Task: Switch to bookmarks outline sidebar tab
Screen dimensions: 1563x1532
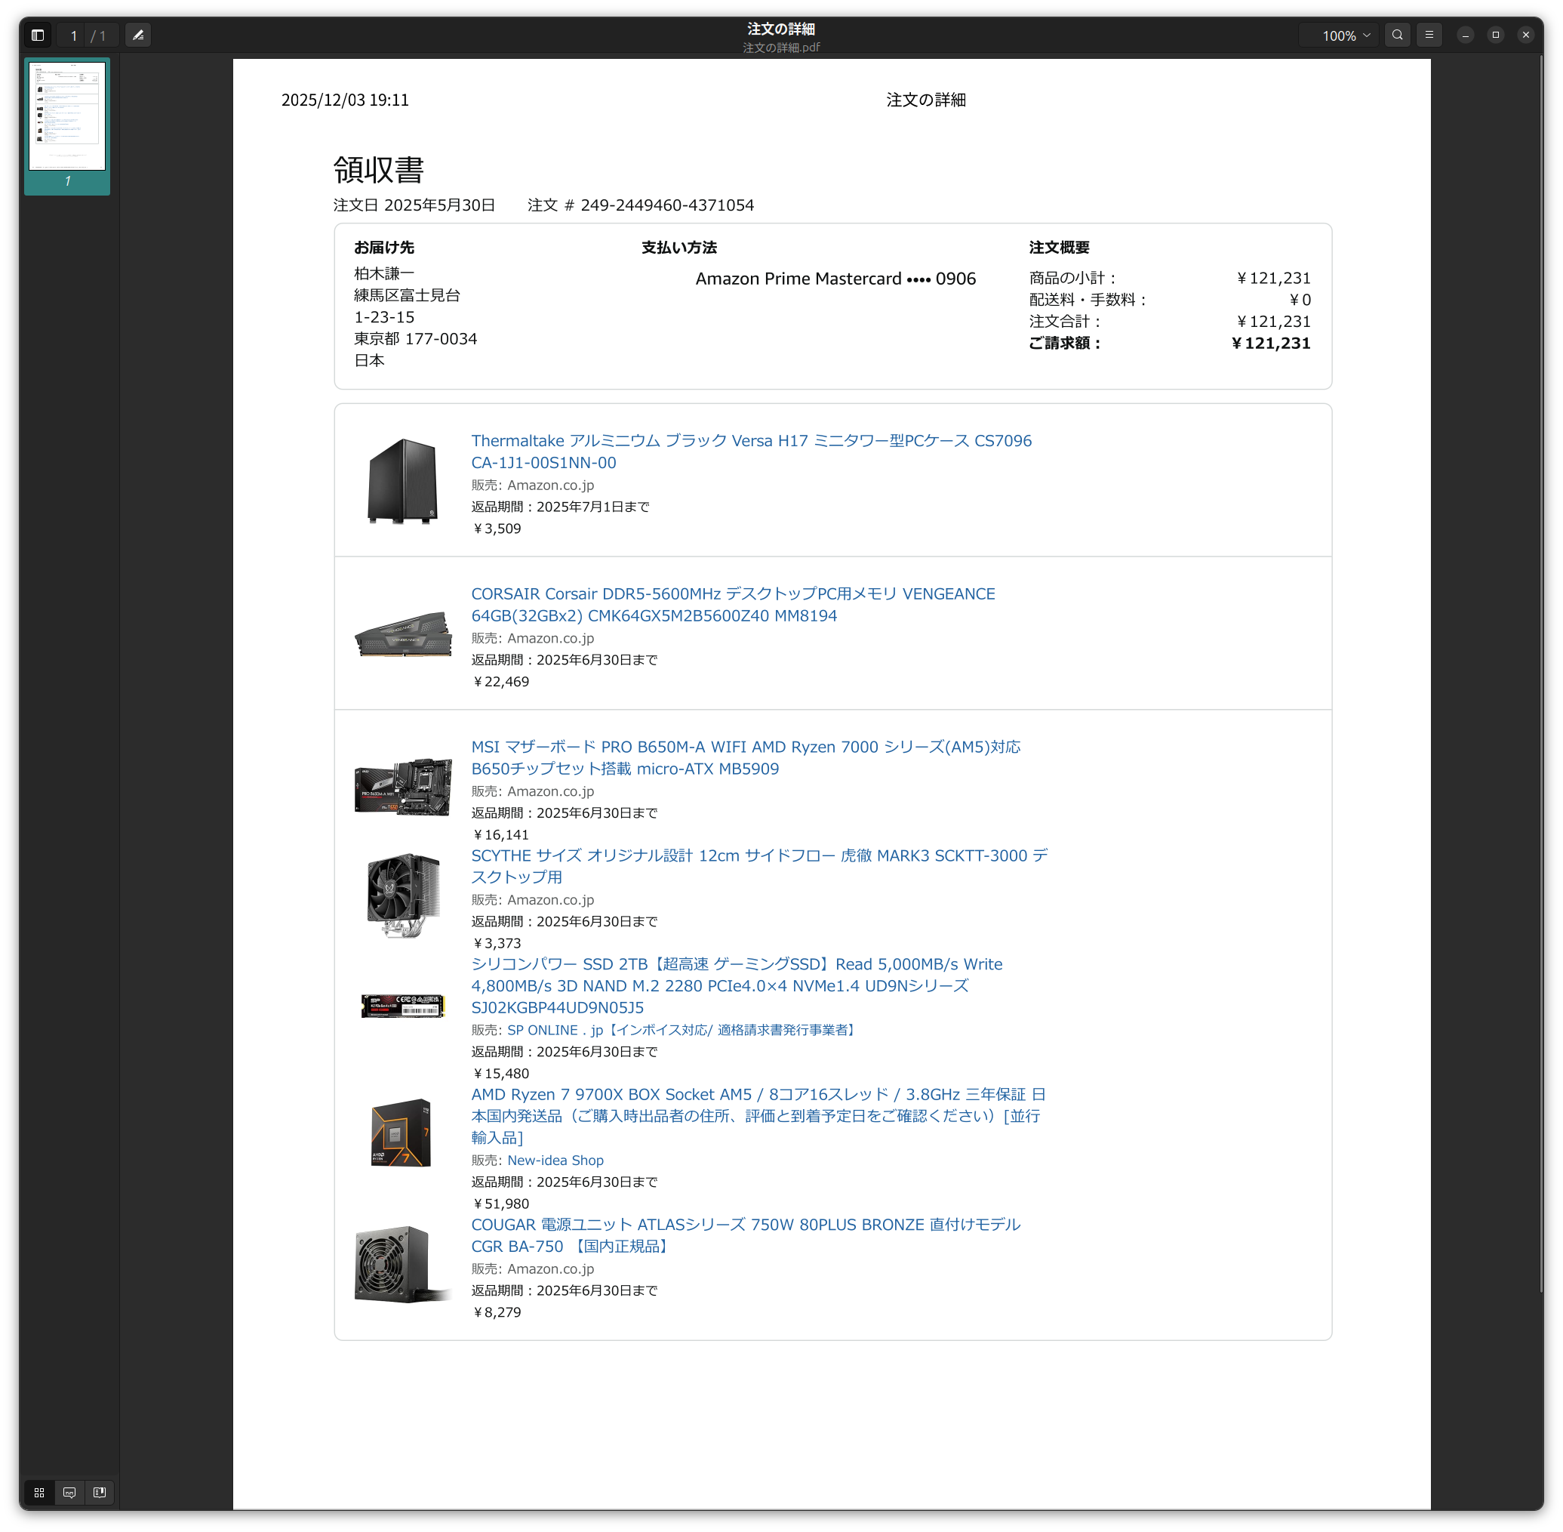Action: (x=100, y=1493)
